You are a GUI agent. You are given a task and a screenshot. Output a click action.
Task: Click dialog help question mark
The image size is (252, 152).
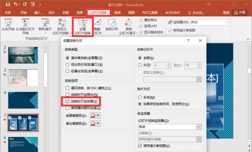pyautogui.click(x=188, y=40)
